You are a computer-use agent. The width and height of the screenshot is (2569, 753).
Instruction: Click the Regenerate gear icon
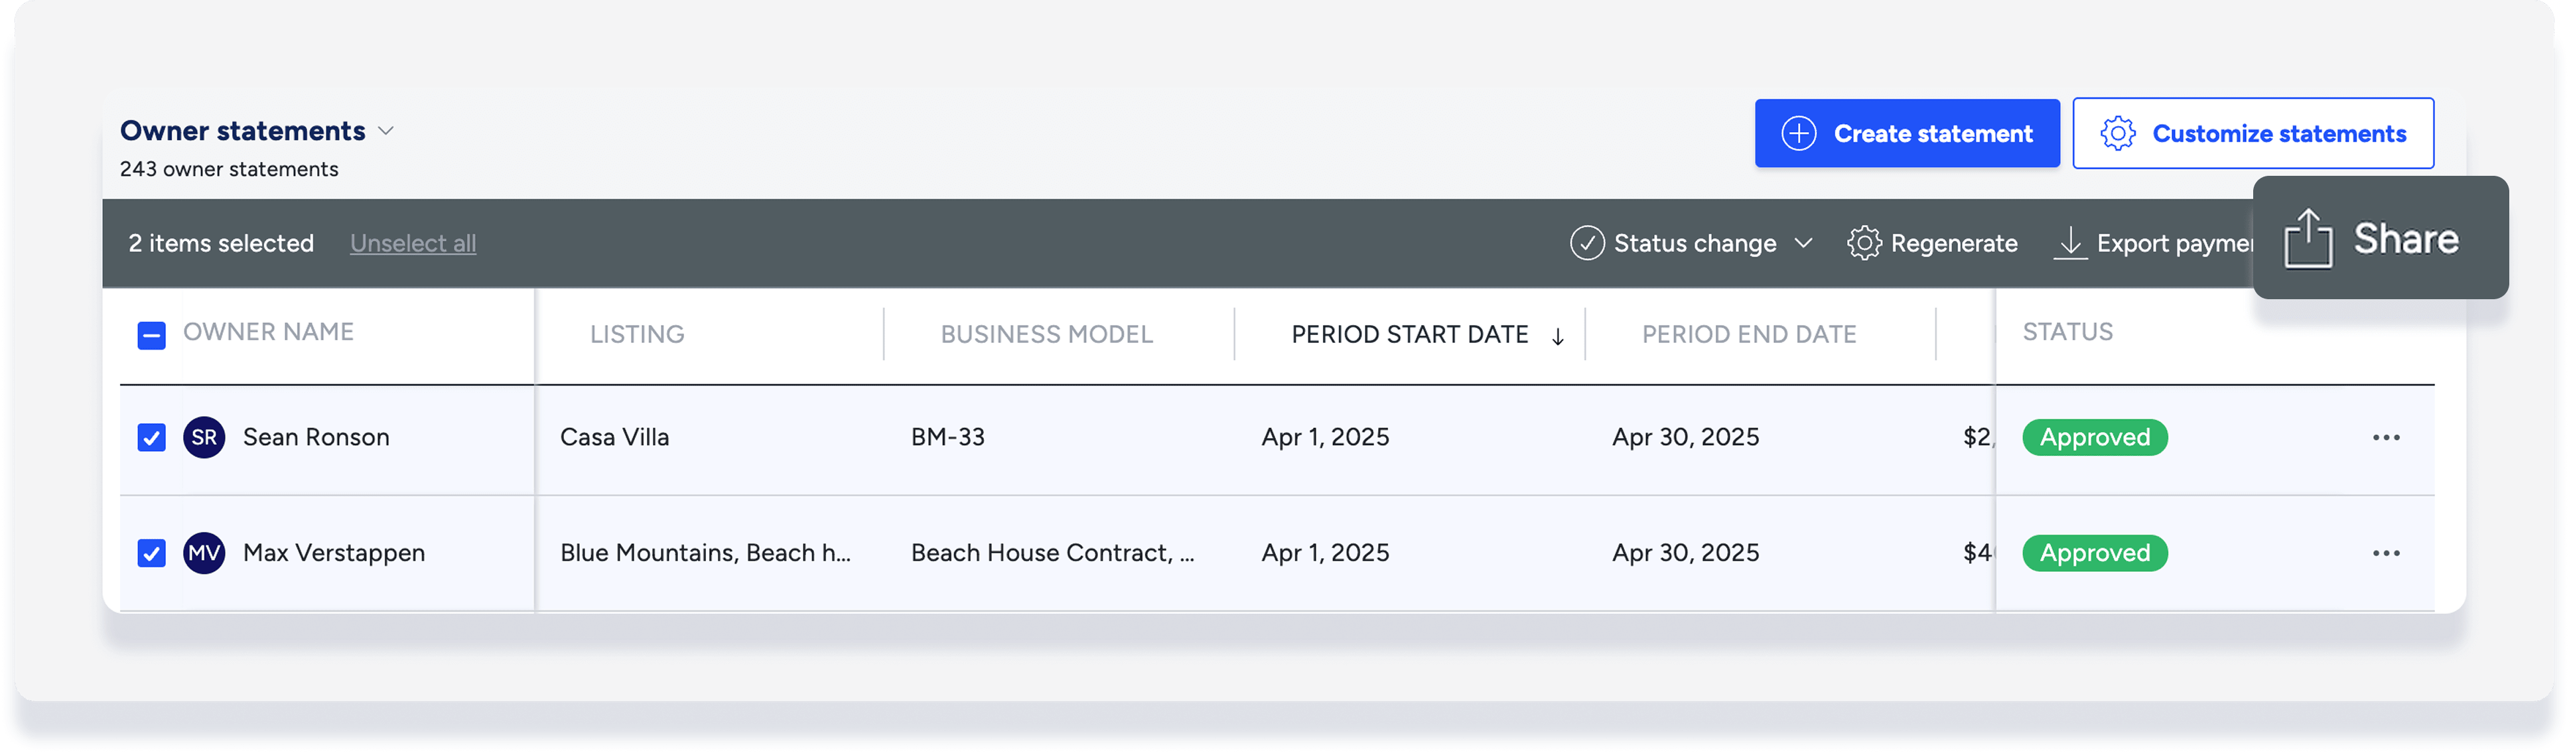tap(1863, 243)
